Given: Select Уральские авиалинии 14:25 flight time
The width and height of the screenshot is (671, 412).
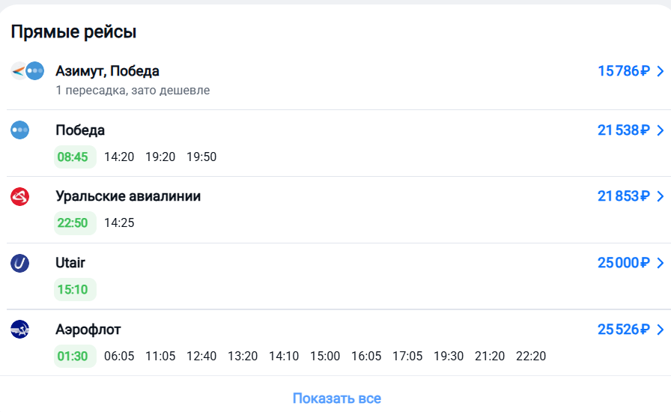Looking at the screenshot, I should click(x=119, y=222).
